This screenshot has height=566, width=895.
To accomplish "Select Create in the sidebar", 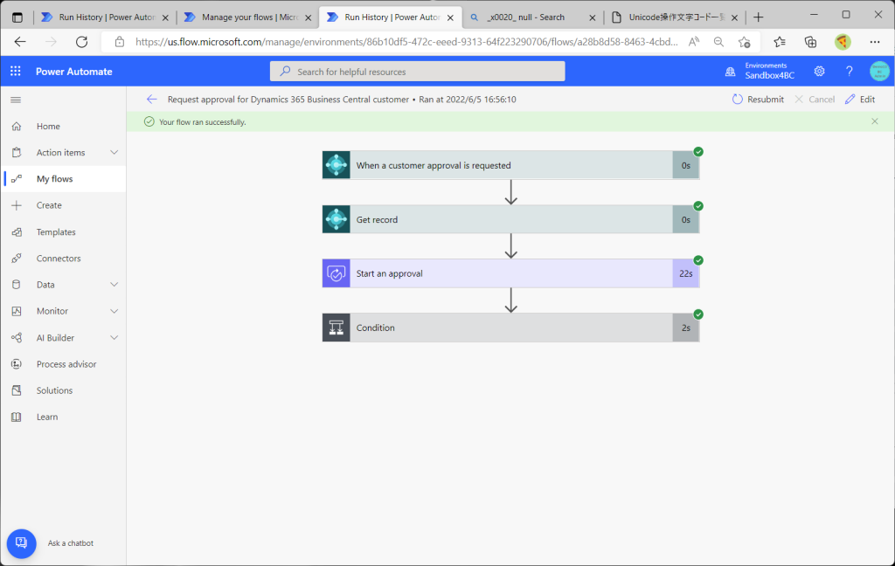I will coord(63,205).
